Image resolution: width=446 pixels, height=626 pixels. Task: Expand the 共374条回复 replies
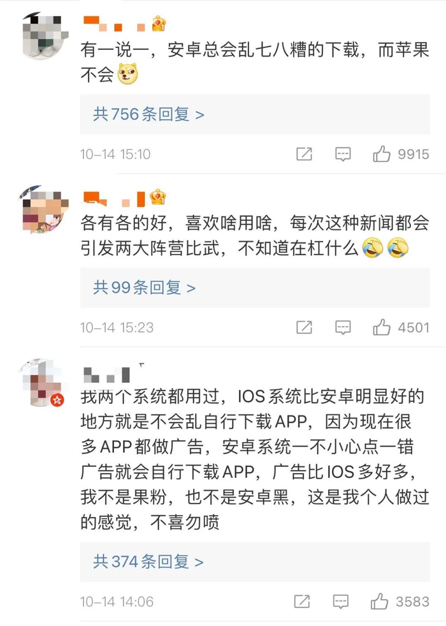(x=255, y=562)
